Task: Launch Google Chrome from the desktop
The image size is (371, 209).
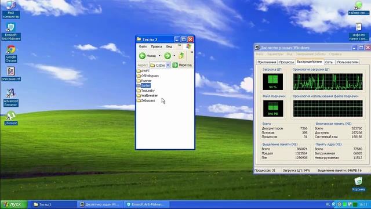Action: tap(11, 54)
